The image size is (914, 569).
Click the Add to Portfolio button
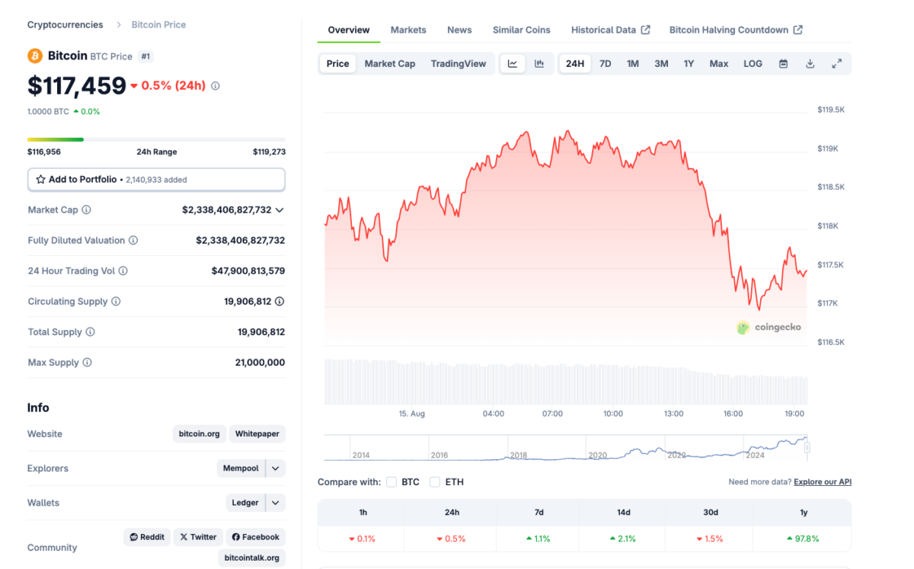point(156,180)
